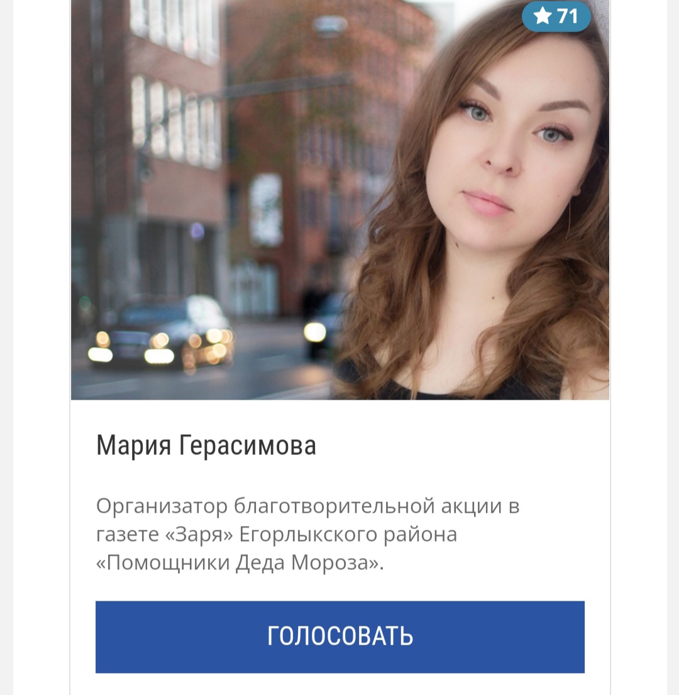Vote using the ГОЛОСОВАТЬ button

pyautogui.click(x=339, y=637)
